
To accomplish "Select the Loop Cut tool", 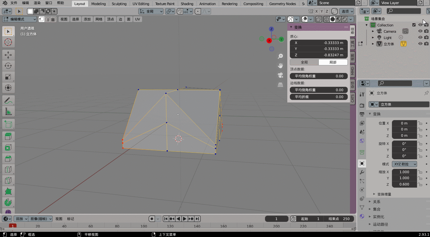I will (8, 169).
